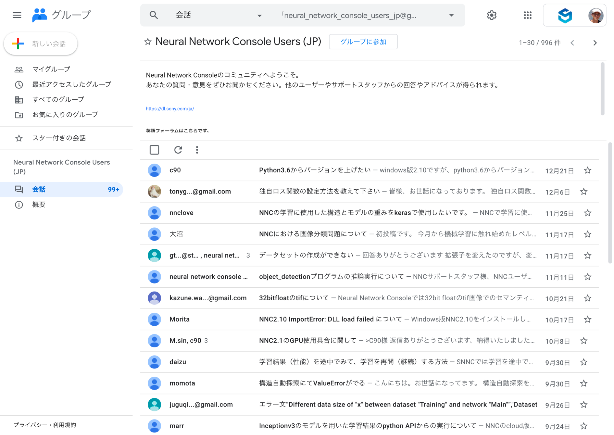
Task: Star the nnclove keras conversation
Action: [588, 213]
